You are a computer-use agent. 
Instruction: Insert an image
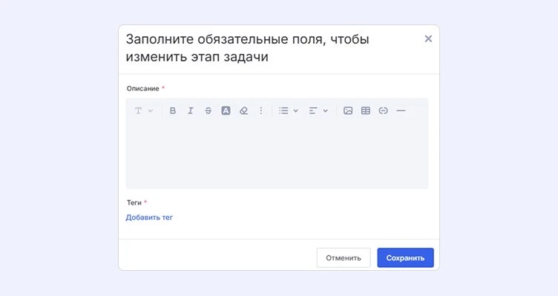[348, 111]
